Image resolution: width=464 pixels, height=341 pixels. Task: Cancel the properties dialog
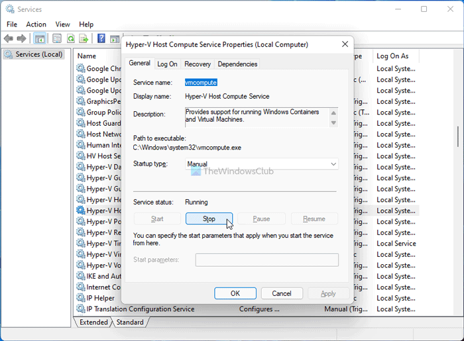[x=282, y=293]
